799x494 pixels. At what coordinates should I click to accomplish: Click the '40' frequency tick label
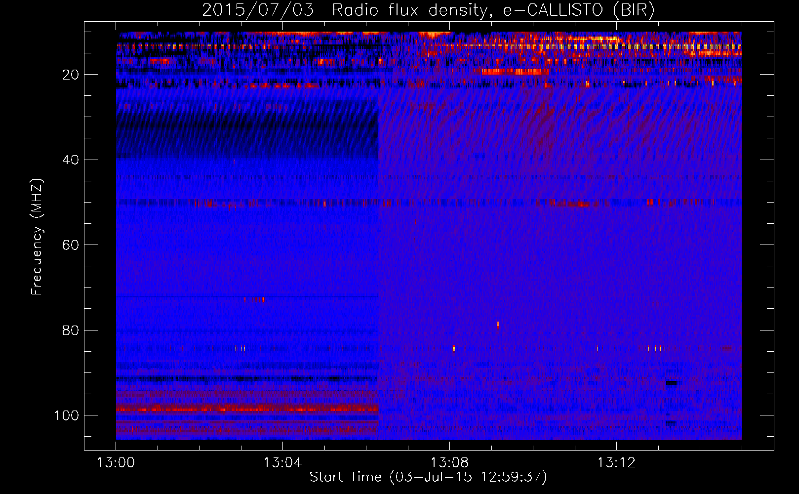point(71,160)
